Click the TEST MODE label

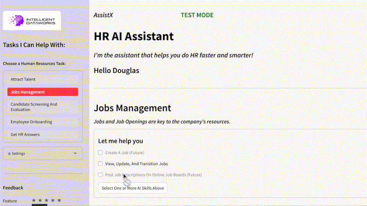(197, 15)
